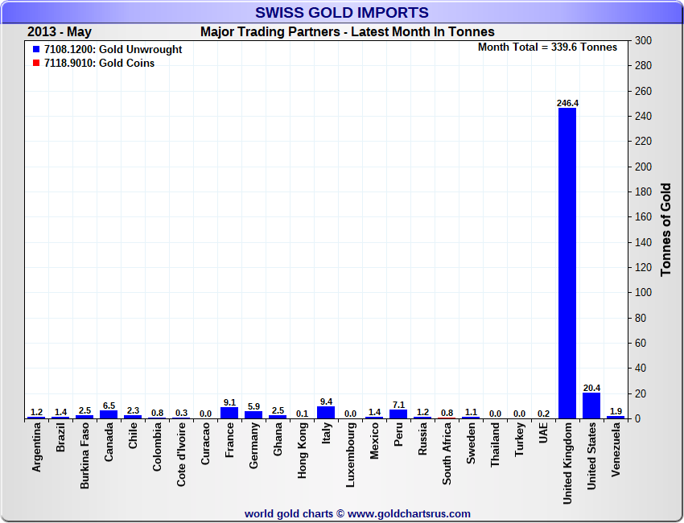
Task: Select the France bar
Action: tap(229, 413)
